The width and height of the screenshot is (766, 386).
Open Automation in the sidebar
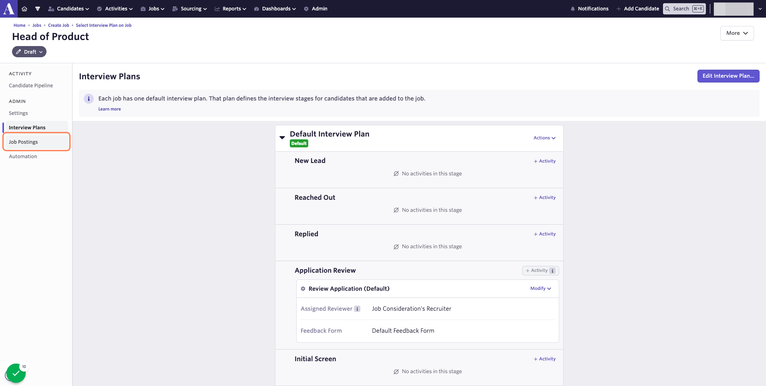[x=23, y=157]
